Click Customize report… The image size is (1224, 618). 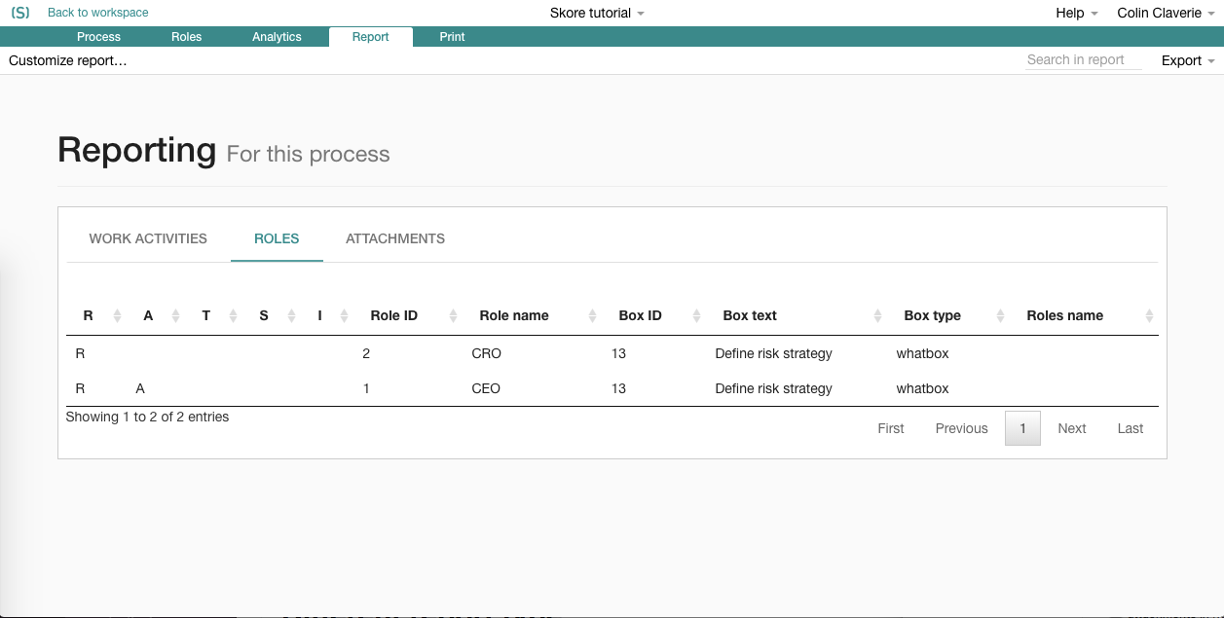coord(68,60)
